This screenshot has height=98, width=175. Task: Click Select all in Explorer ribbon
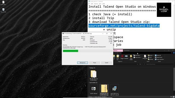coord(158,55)
